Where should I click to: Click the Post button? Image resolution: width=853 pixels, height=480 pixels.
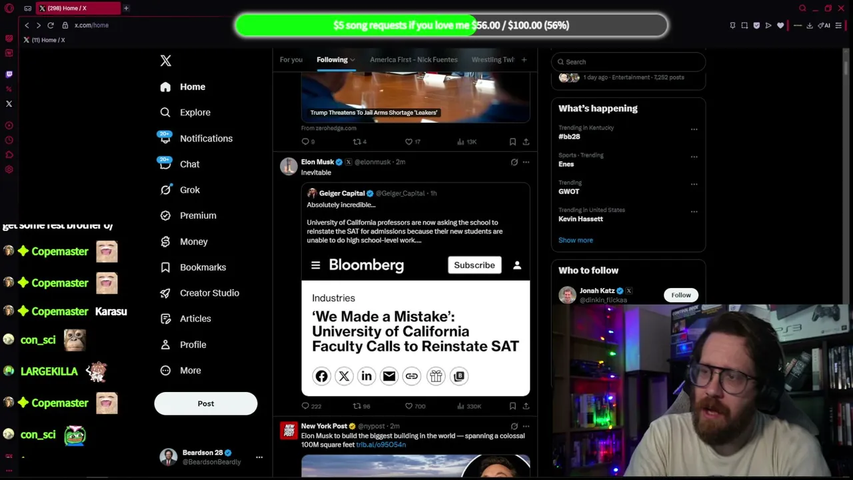coord(206,403)
